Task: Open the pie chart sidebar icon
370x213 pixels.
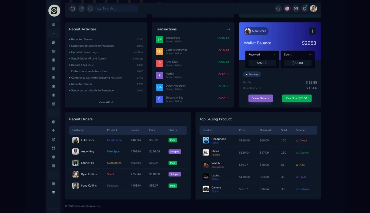Action: (54, 139)
